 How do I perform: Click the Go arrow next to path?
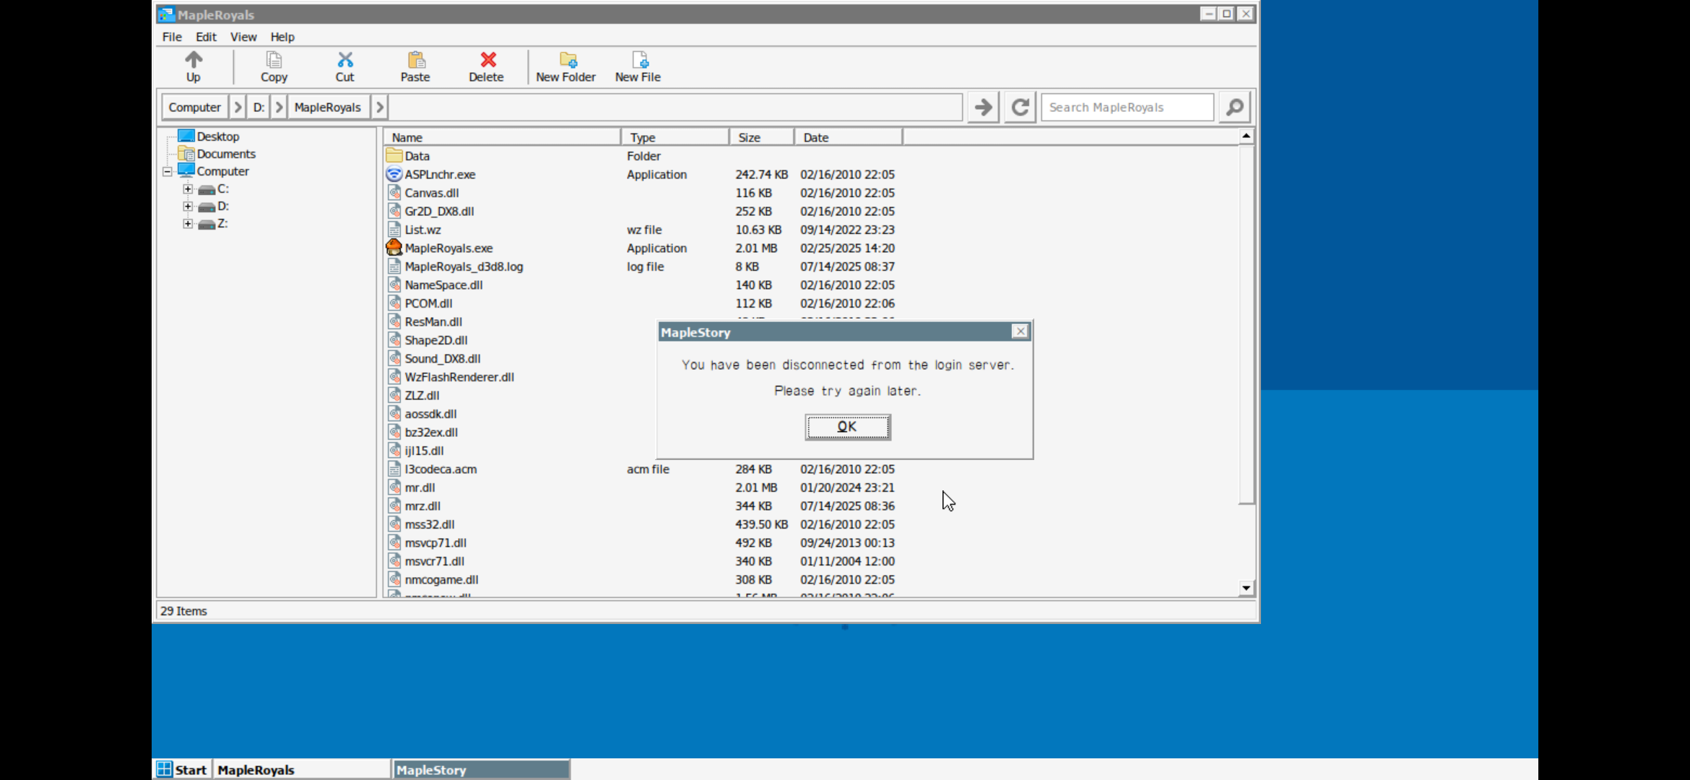coord(983,108)
